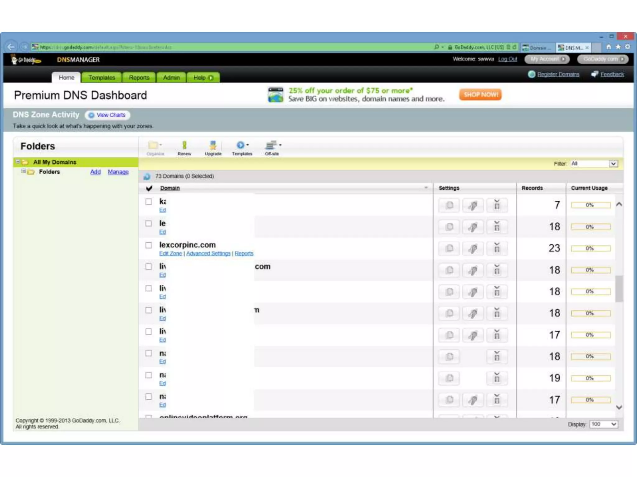This screenshot has height=477, width=637.
Task: Check the first domain row checkbox
Action: point(149,202)
